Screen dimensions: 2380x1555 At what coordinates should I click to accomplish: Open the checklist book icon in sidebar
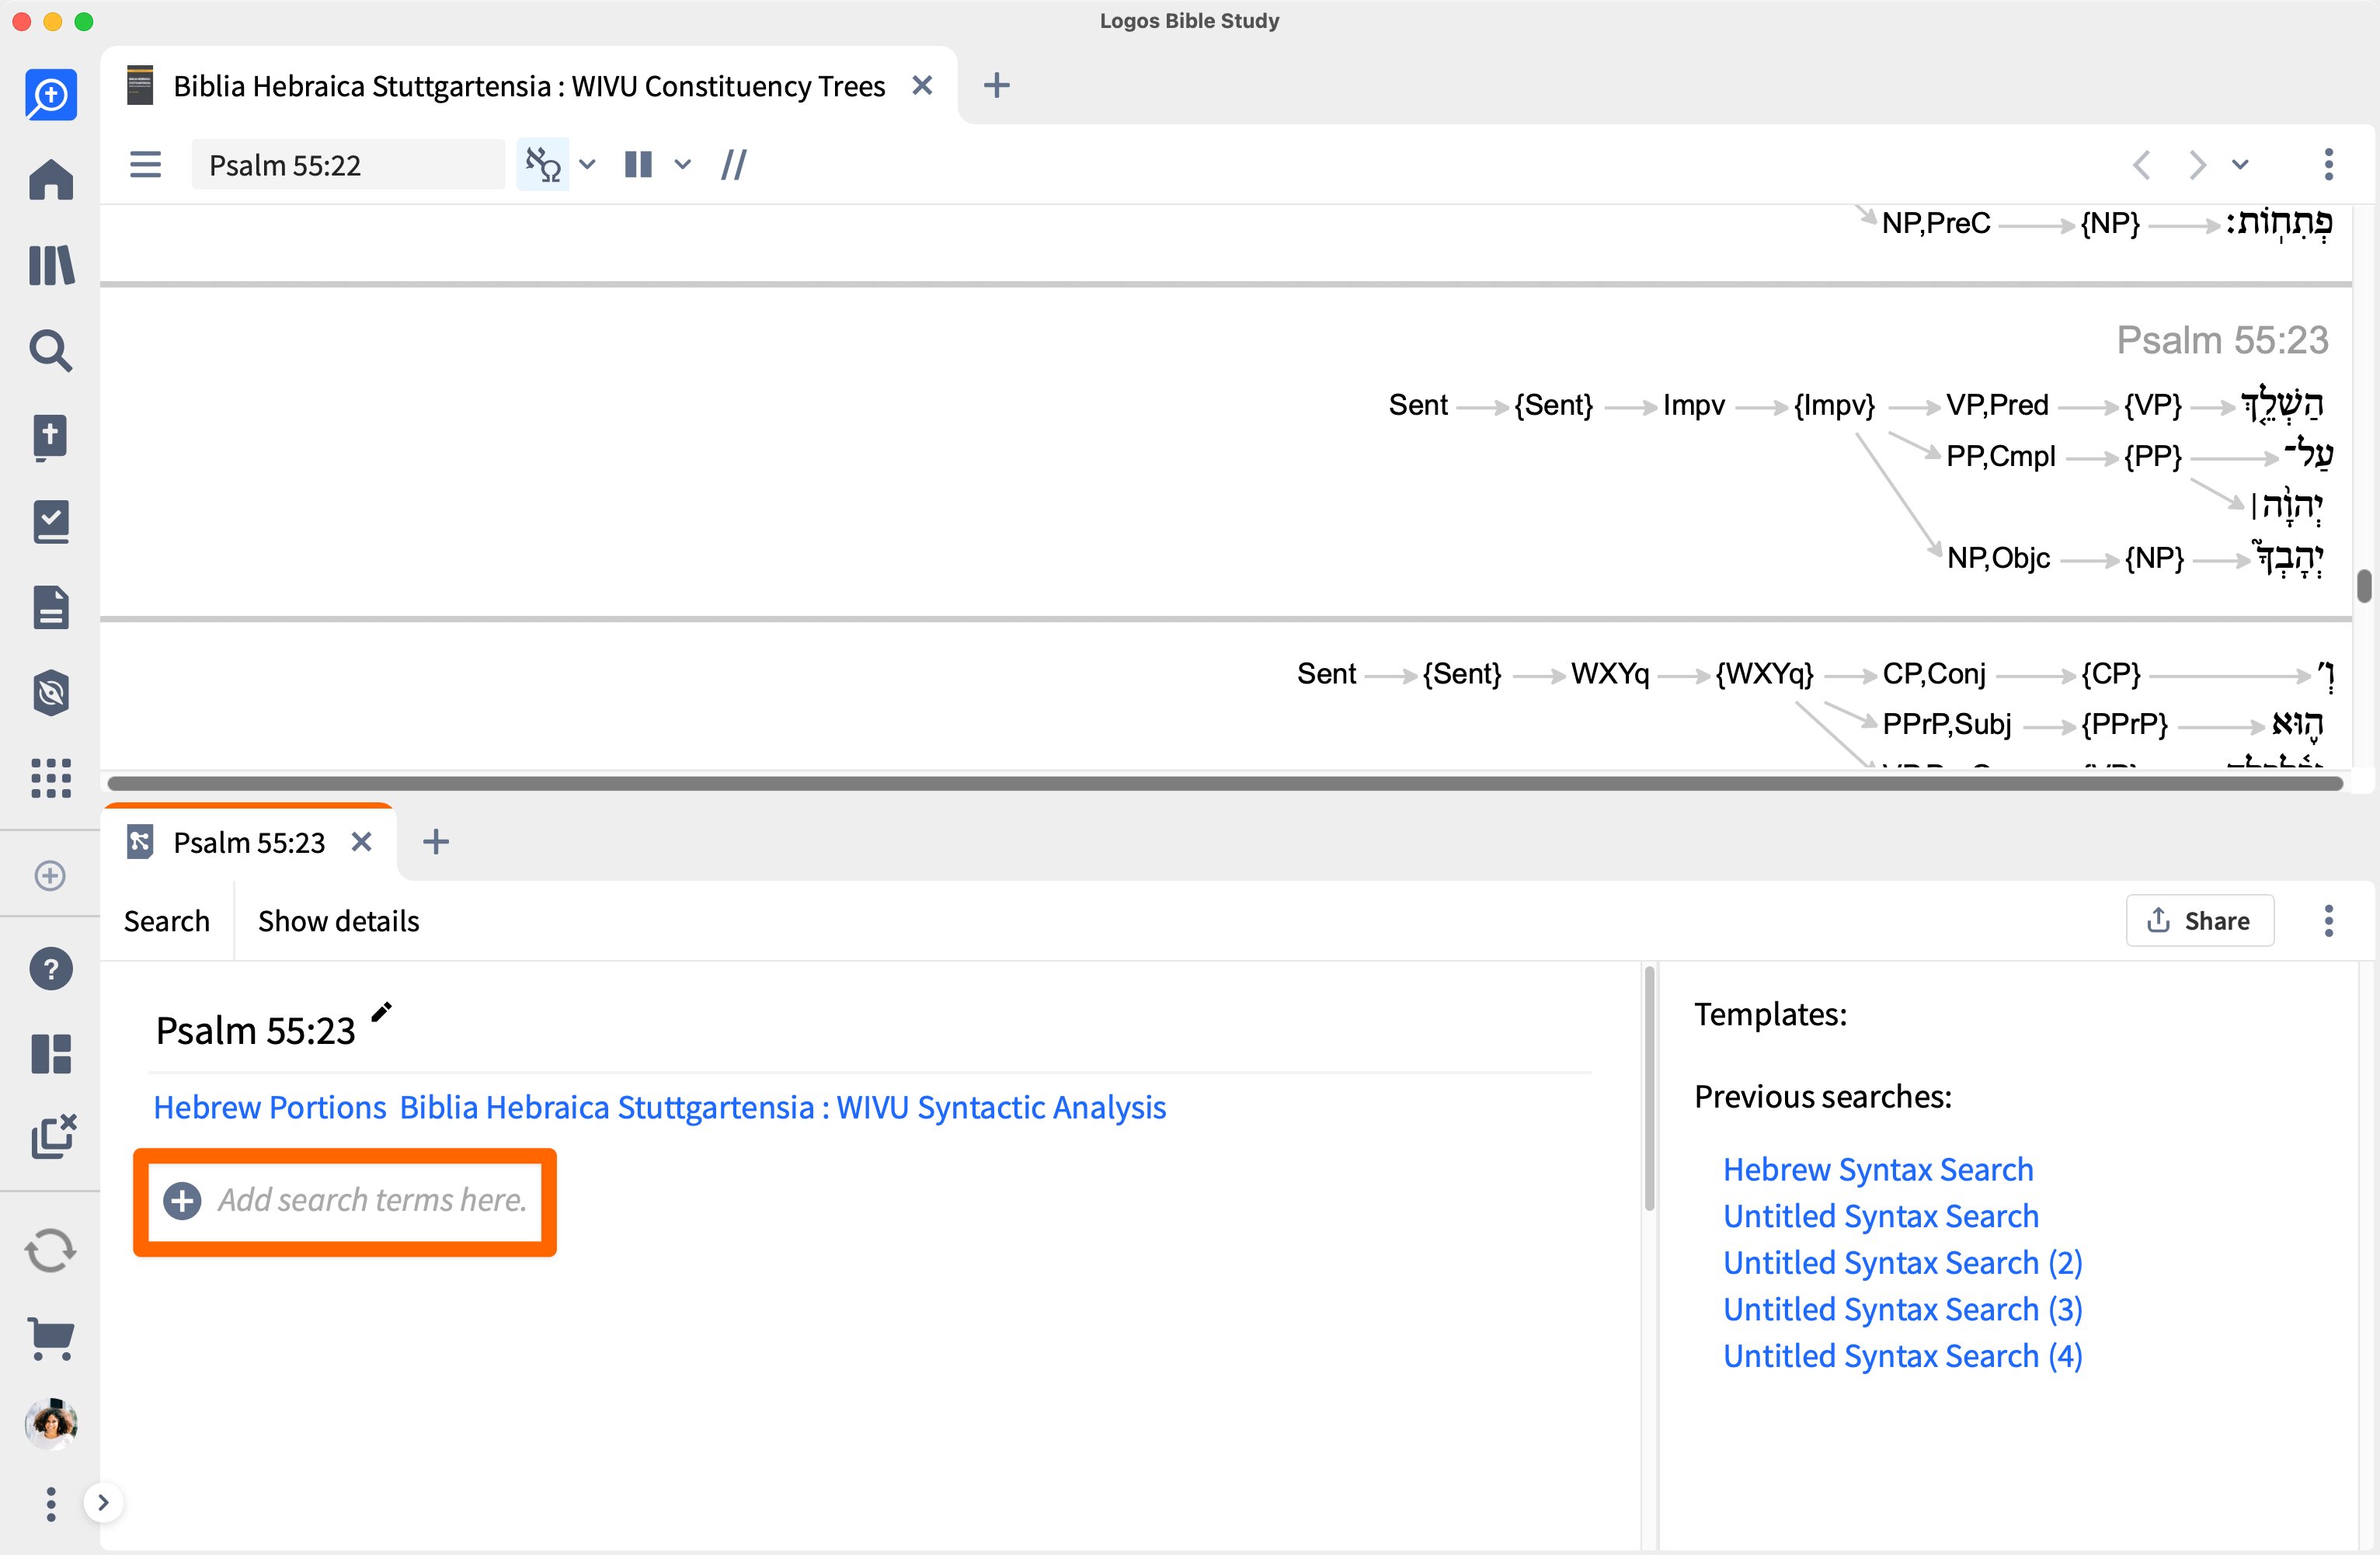(x=51, y=522)
